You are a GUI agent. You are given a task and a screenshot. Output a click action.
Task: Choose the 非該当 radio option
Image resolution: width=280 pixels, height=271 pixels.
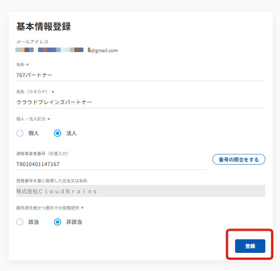[x=58, y=222]
